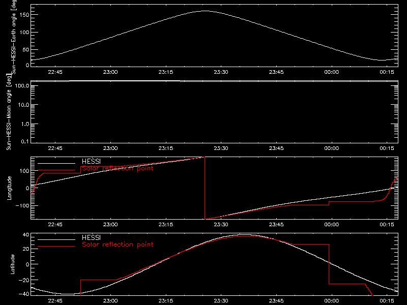Click the 40 tick on Latitude plot
This screenshot has width=407, height=305.
coord(26,235)
